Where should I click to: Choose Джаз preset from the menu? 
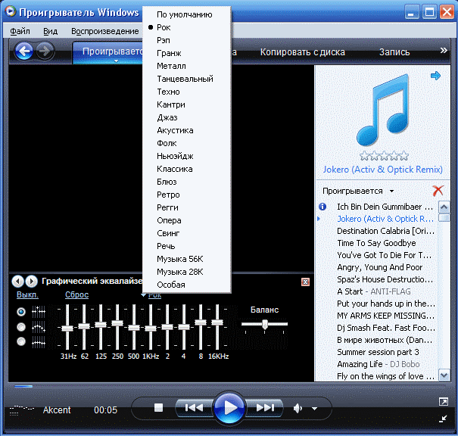pyautogui.click(x=168, y=117)
